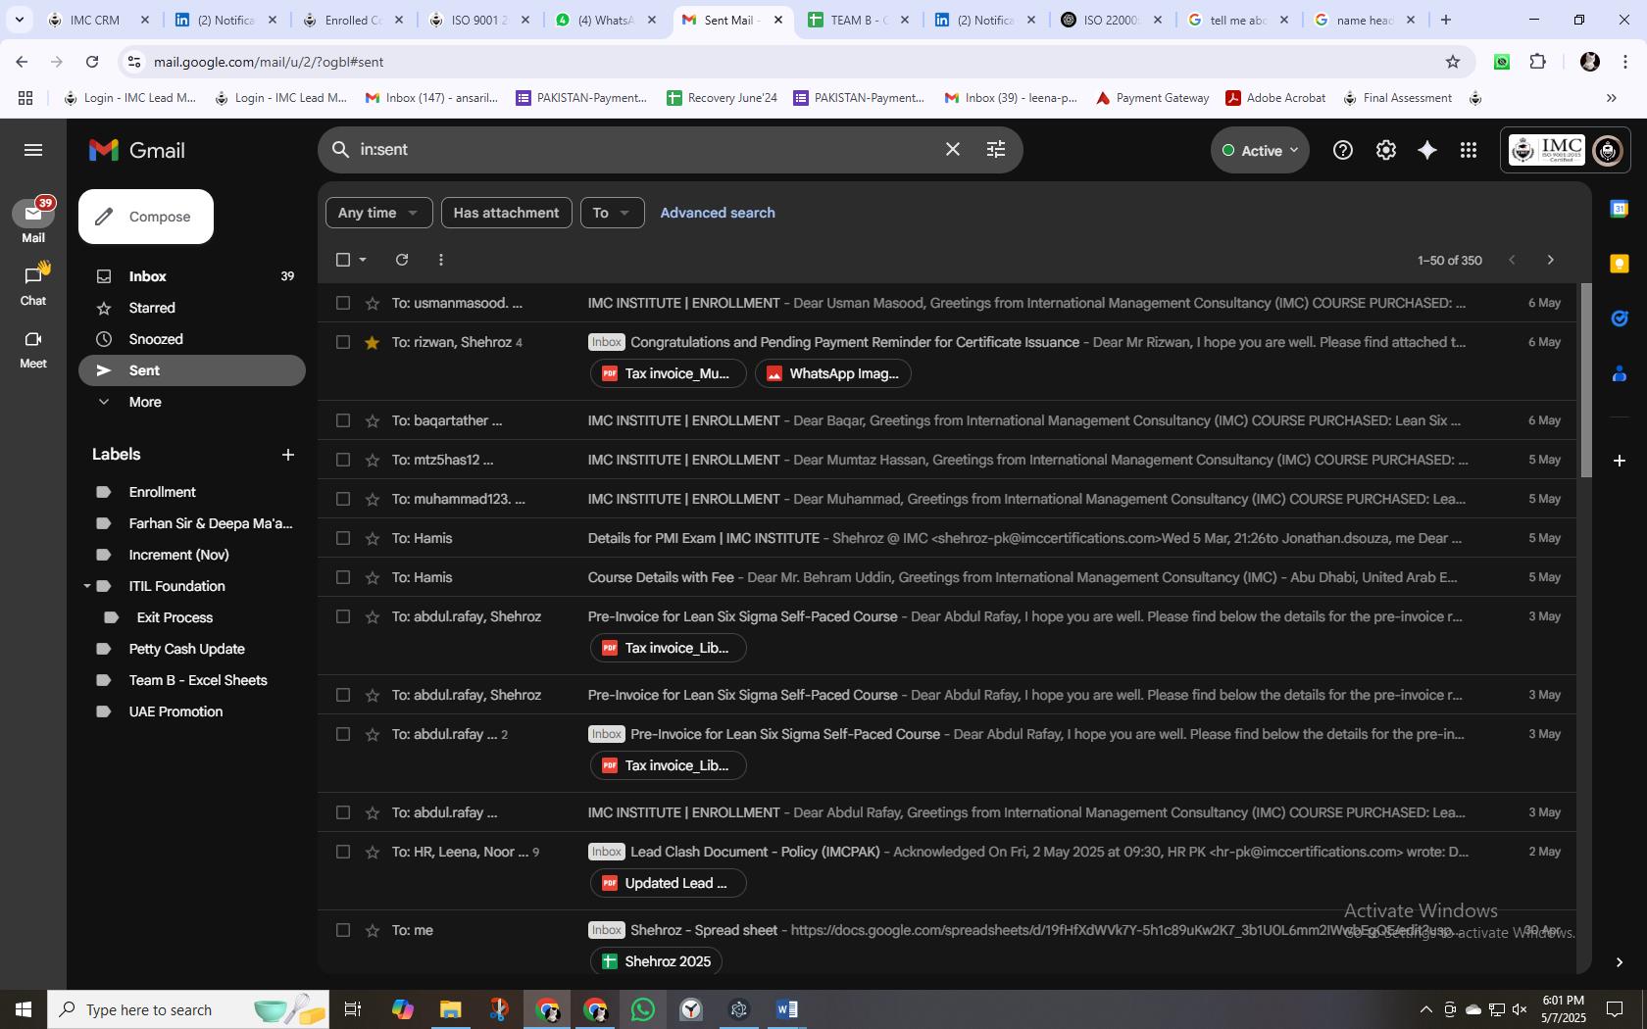Open Advanced search link
The width and height of the screenshot is (1647, 1029).
tap(718, 213)
